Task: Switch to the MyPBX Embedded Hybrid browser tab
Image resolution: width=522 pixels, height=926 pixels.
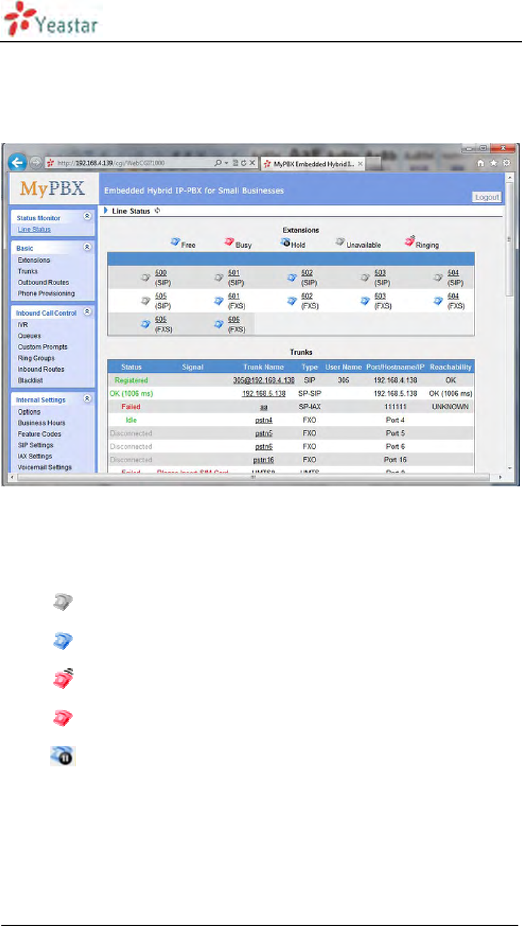Action: (x=312, y=163)
